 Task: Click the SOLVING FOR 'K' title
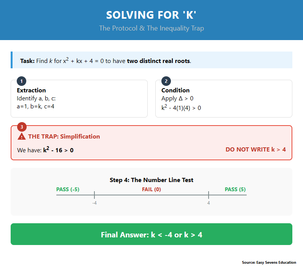tap(151, 15)
